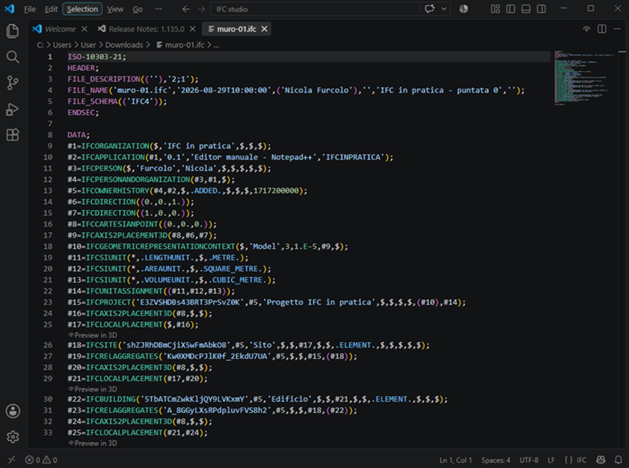
Task: Change indentation via Spaces: 4
Action: click(496, 460)
